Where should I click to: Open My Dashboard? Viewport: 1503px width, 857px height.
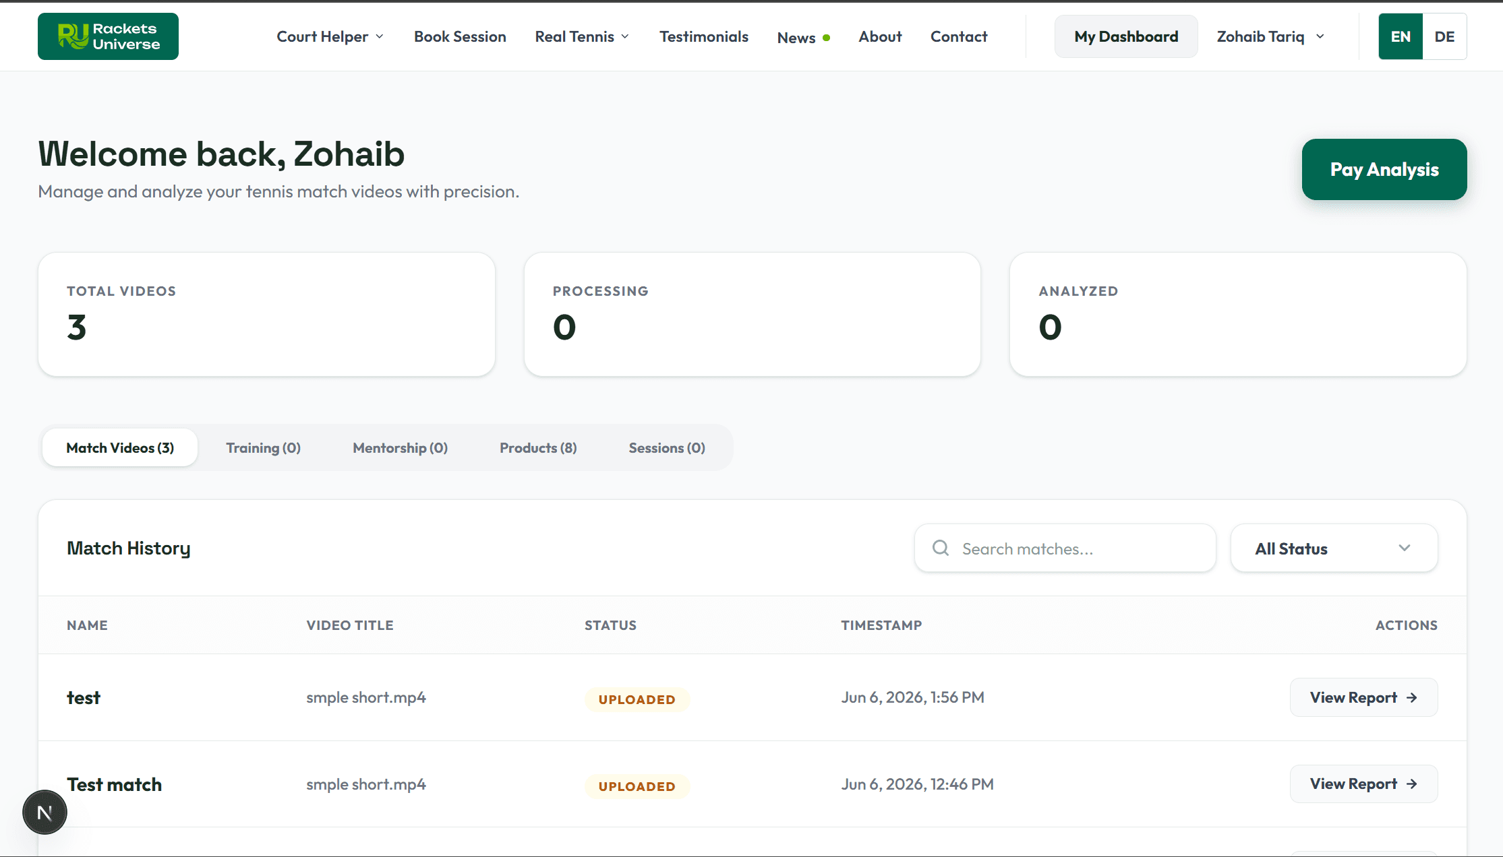pos(1126,36)
